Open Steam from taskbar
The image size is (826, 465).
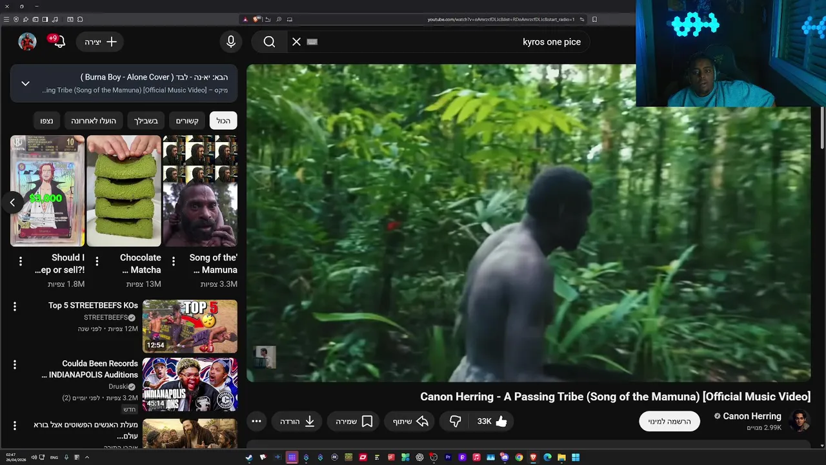pyautogui.click(x=249, y=457)
